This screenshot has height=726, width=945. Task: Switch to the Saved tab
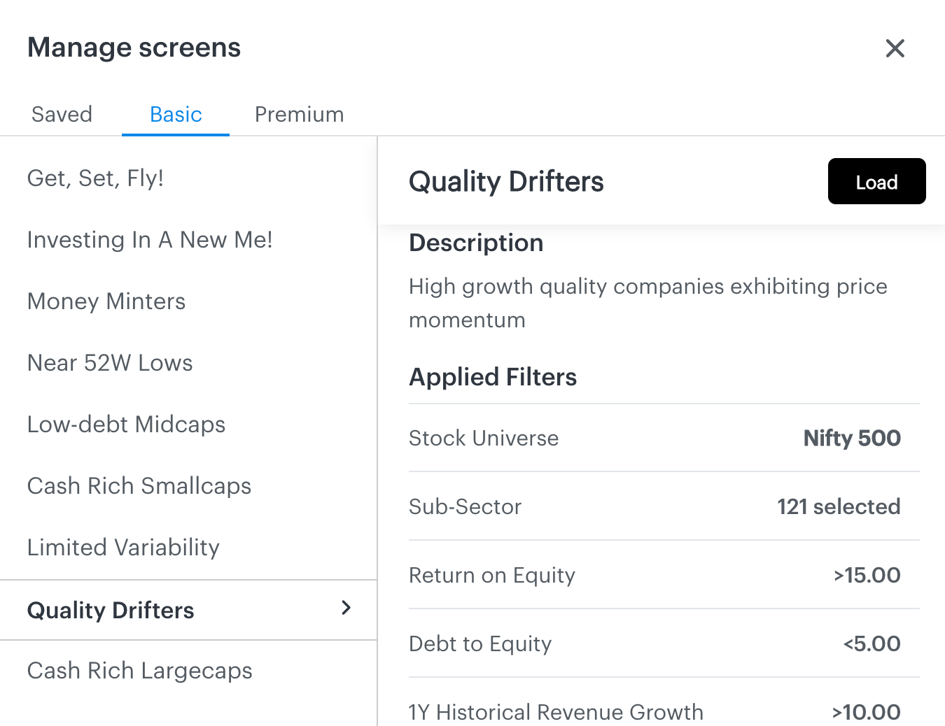click(62, 114)
